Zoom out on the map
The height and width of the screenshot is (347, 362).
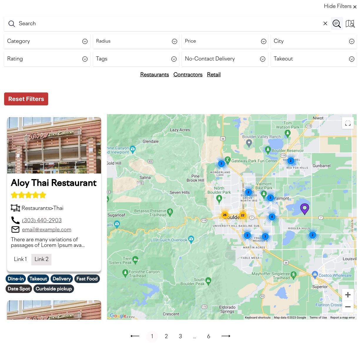pos(348,307)
